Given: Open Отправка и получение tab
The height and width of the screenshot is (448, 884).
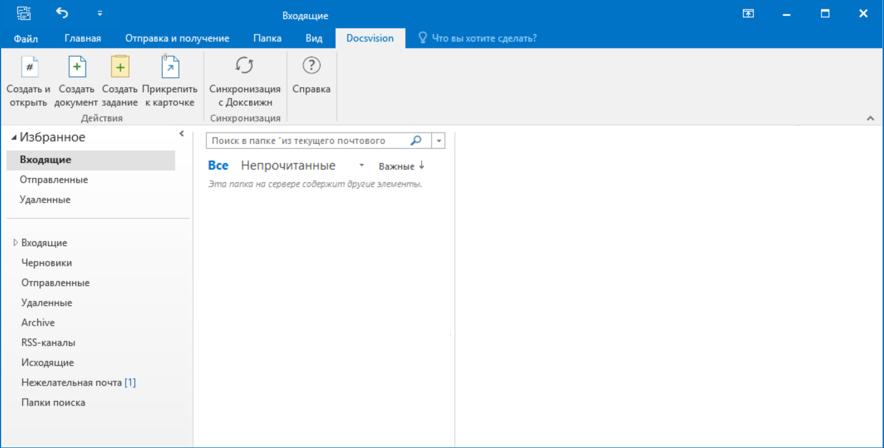Looking at the screenshot, I should pos(177,38).
